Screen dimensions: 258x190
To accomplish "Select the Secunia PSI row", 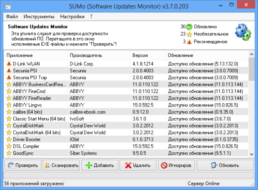I will point(126,71).
